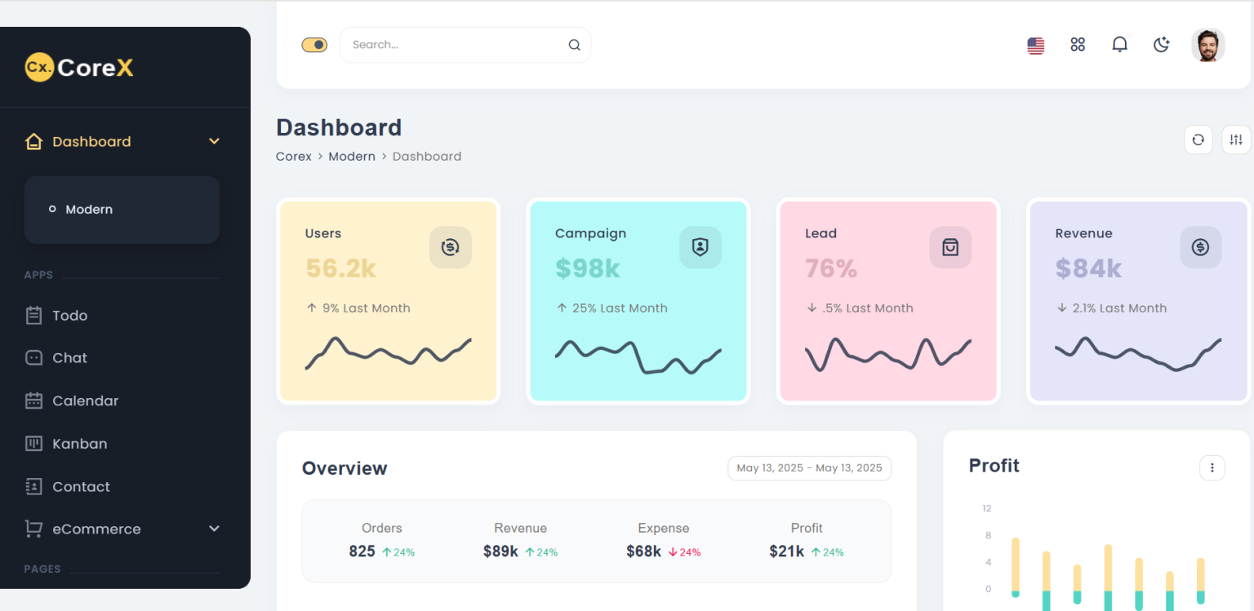Screen dimensions: 1254x611
Task: Enable dark mode via the moon icon
Action: tap(1161, 45)
